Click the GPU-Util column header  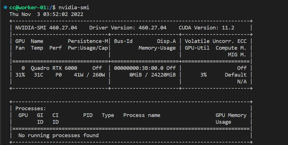coord(197,48)
